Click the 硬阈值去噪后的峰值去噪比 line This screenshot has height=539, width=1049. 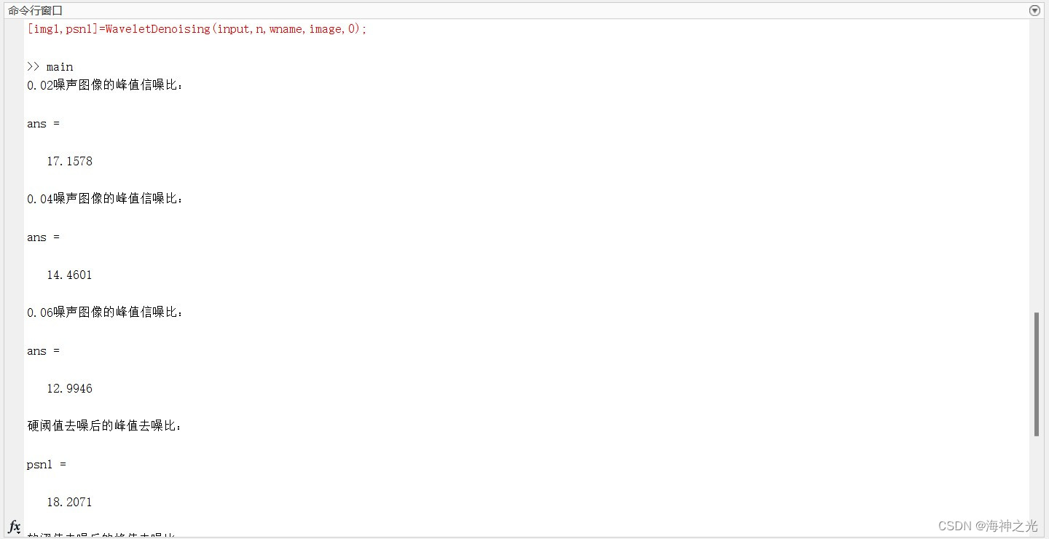click(105, 426)
